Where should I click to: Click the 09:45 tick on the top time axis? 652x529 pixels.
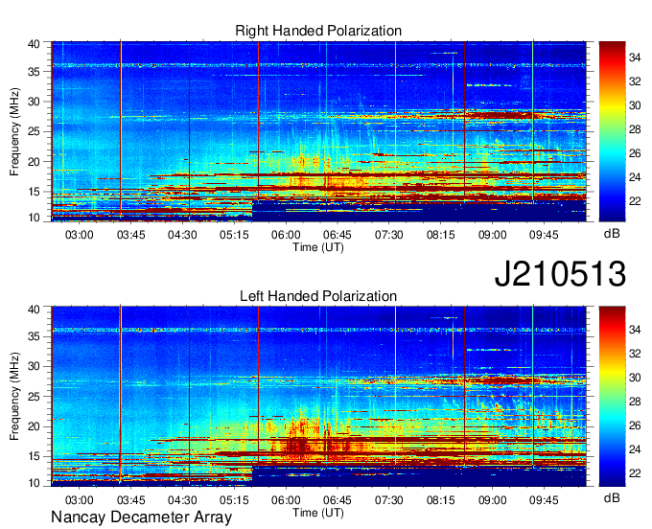click(x=544, y=235)
